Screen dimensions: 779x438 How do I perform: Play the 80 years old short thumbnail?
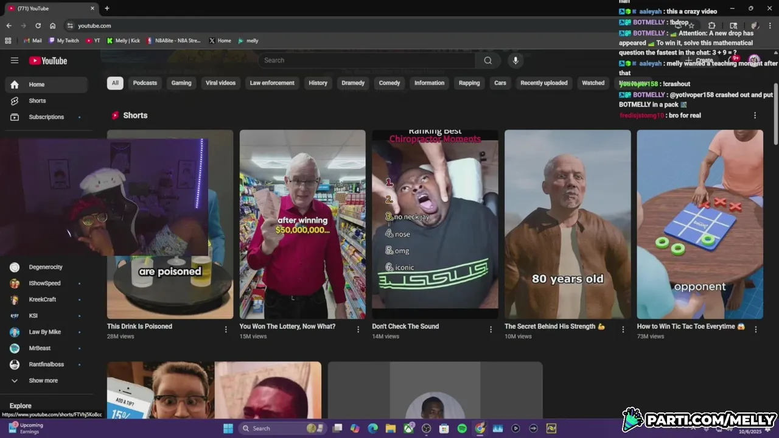(567, 224)
